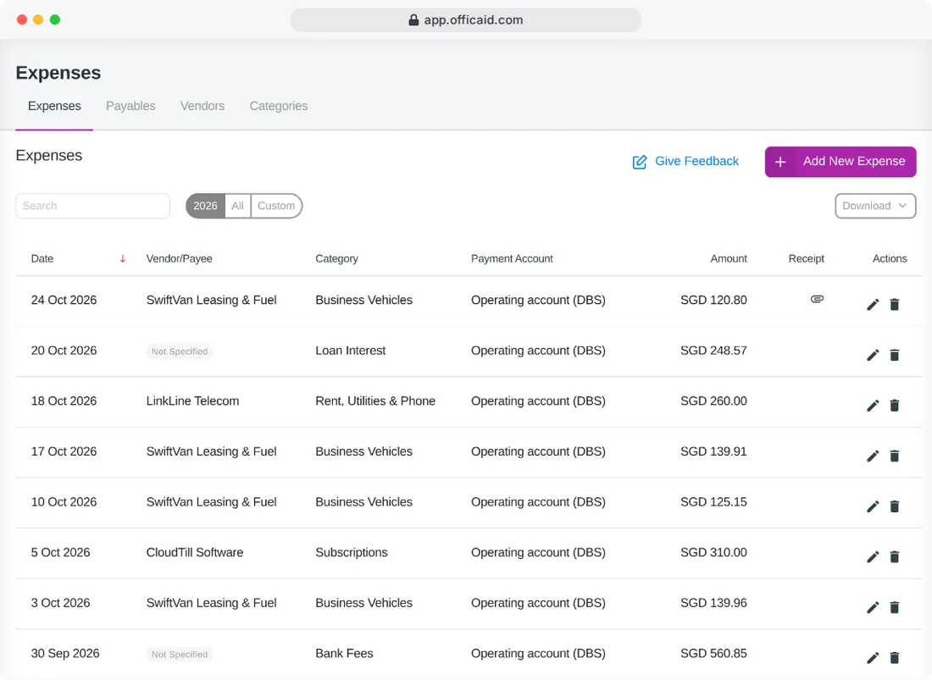Go to the Categories tab
The image size is (932, 680).
pyautogui.click(x=279, y=106)
